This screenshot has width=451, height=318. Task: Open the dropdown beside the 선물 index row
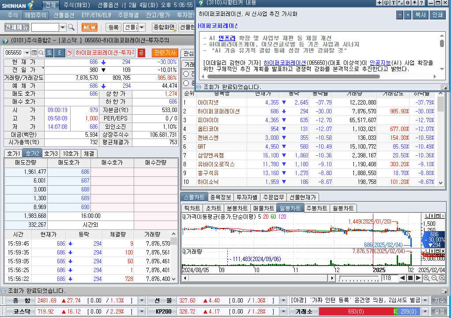pyautogui.click(x=283, y=300)
